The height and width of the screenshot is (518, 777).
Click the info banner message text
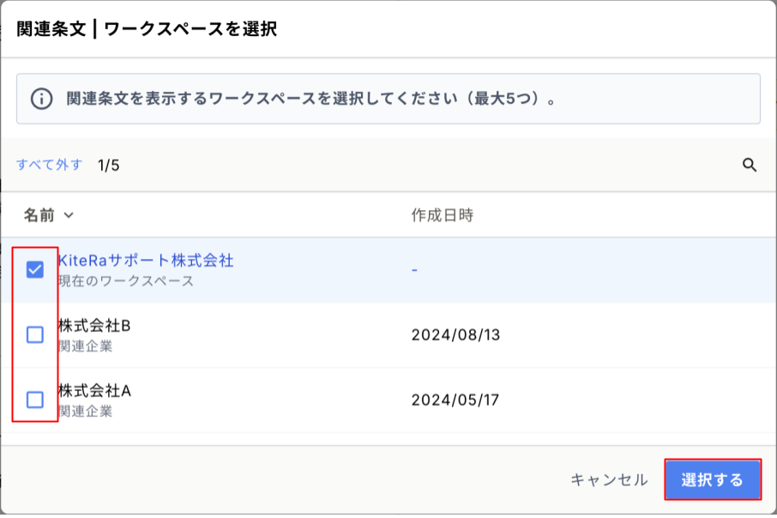(x=310, y=99)
